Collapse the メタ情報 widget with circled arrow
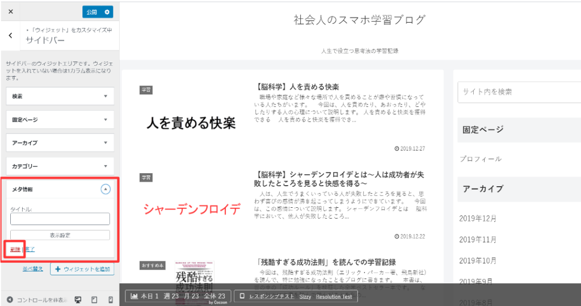This screenshot has height=306, width=581. 105,190
